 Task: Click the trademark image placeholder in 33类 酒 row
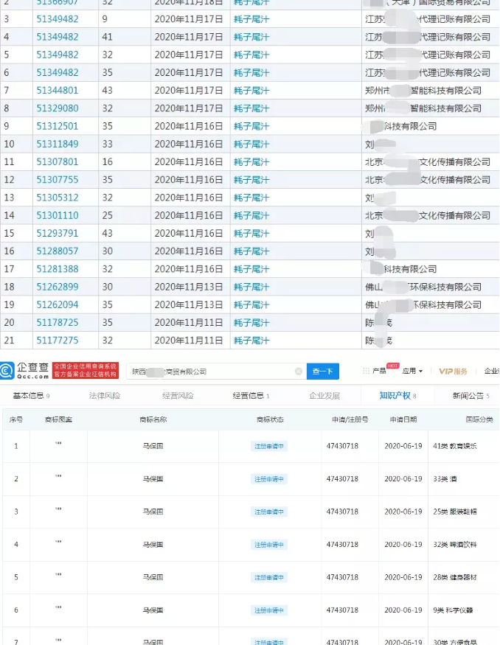coord(58,476)
